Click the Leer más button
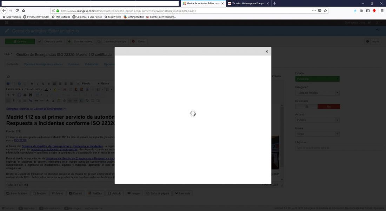386x211 pixels. (x=183, y=193)
